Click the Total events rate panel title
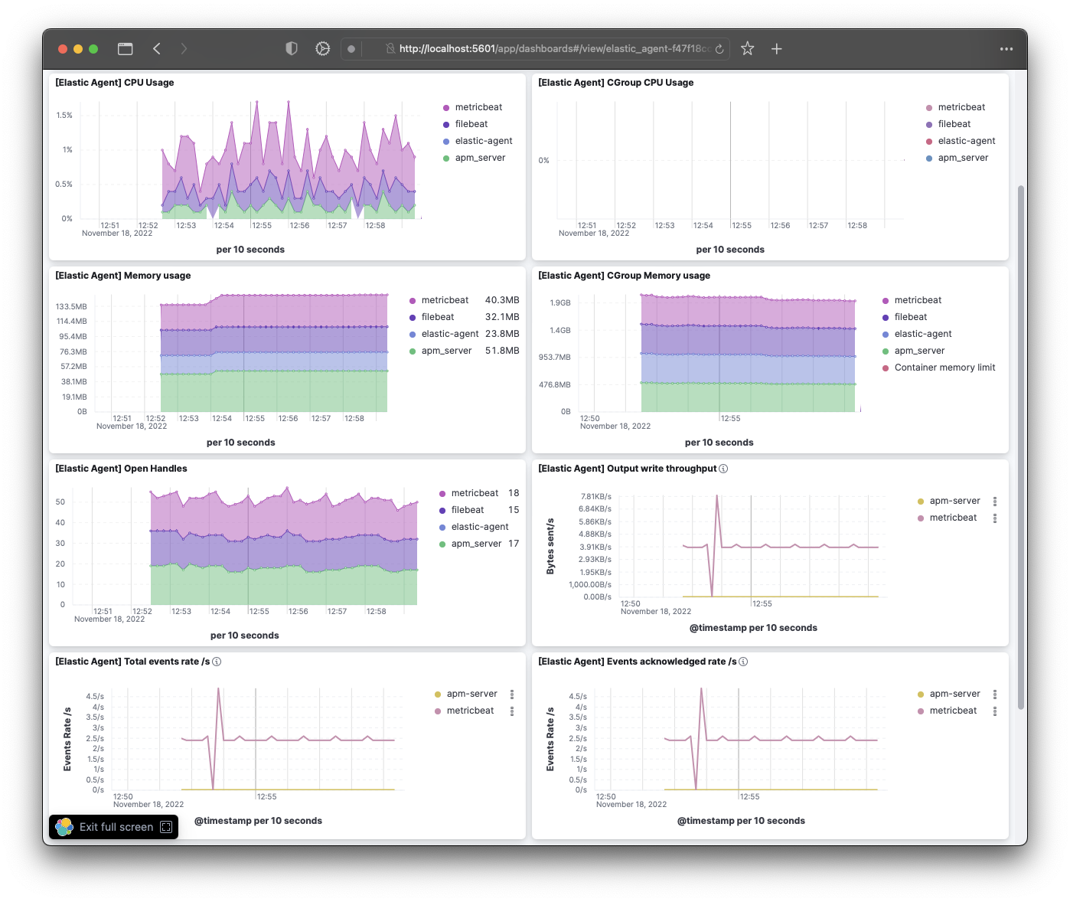1070x902 pixels. click(x=132, y=662)
